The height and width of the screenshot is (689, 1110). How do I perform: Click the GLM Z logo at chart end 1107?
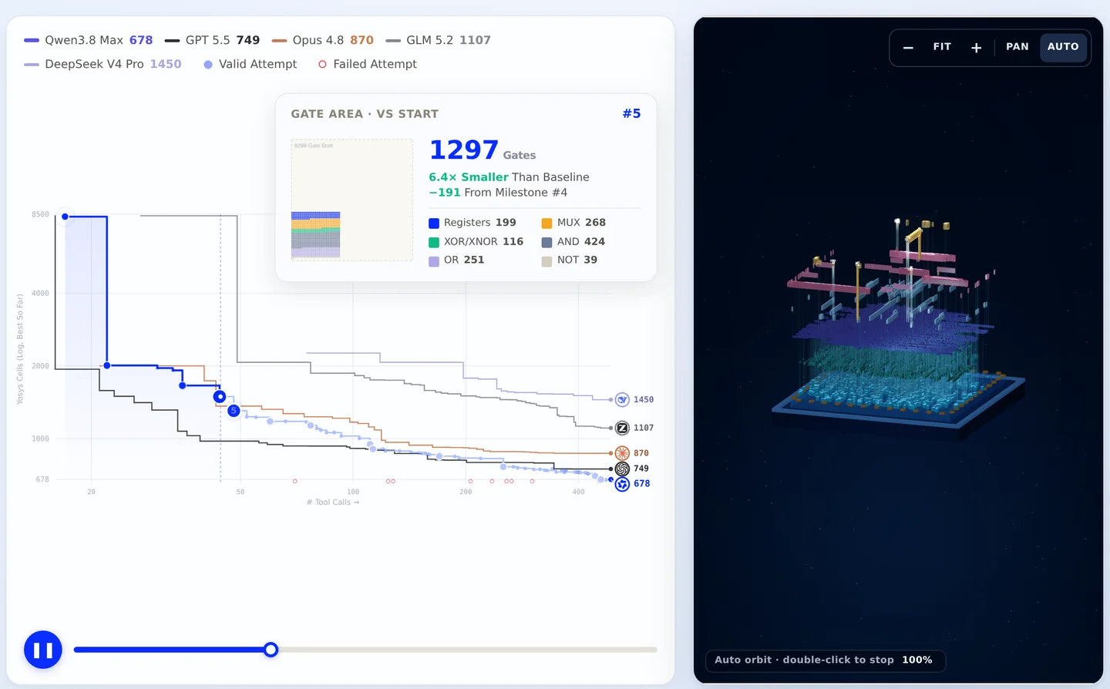pos(622,428)
